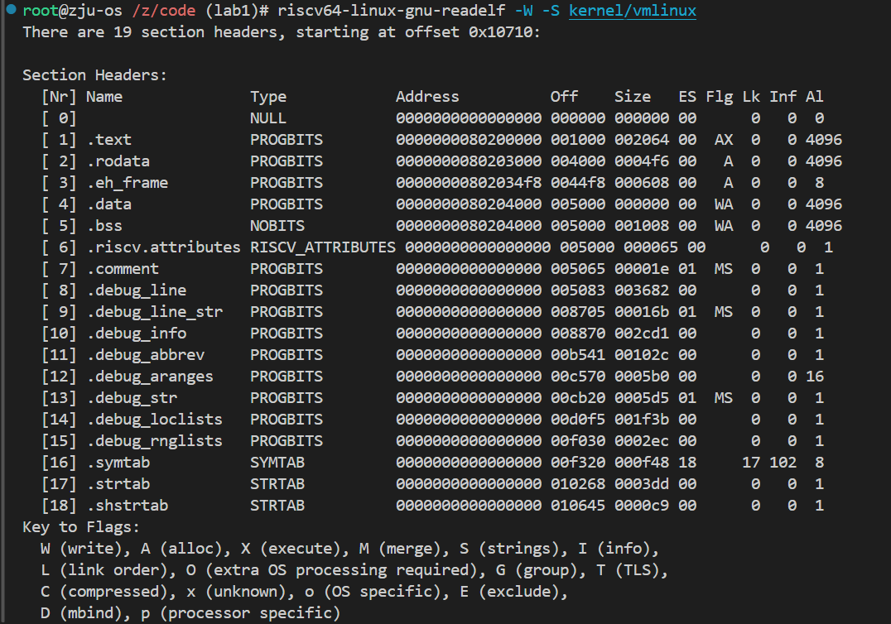Click the root@zju-os prompt text

72,11
